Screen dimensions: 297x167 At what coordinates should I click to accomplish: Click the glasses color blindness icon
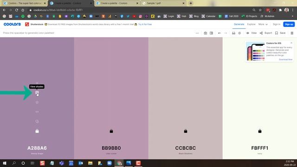point(233,33)
